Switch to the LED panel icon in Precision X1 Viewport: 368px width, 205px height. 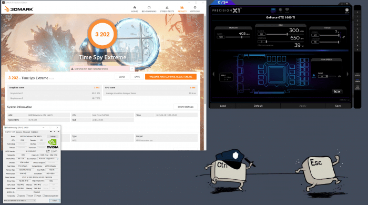click(280, 10)
